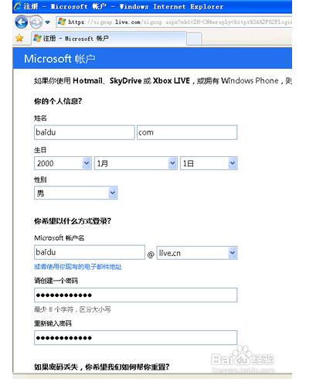
Task: Open the birth year dropdown showing 2000
Action: click(x=63, y=163)
